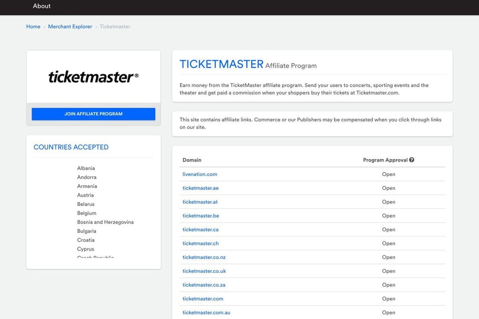Viewport: 479px width, 319px height.
Task: Open the ticketmaster.co.uk domain link
Action: tap(204, 271)
